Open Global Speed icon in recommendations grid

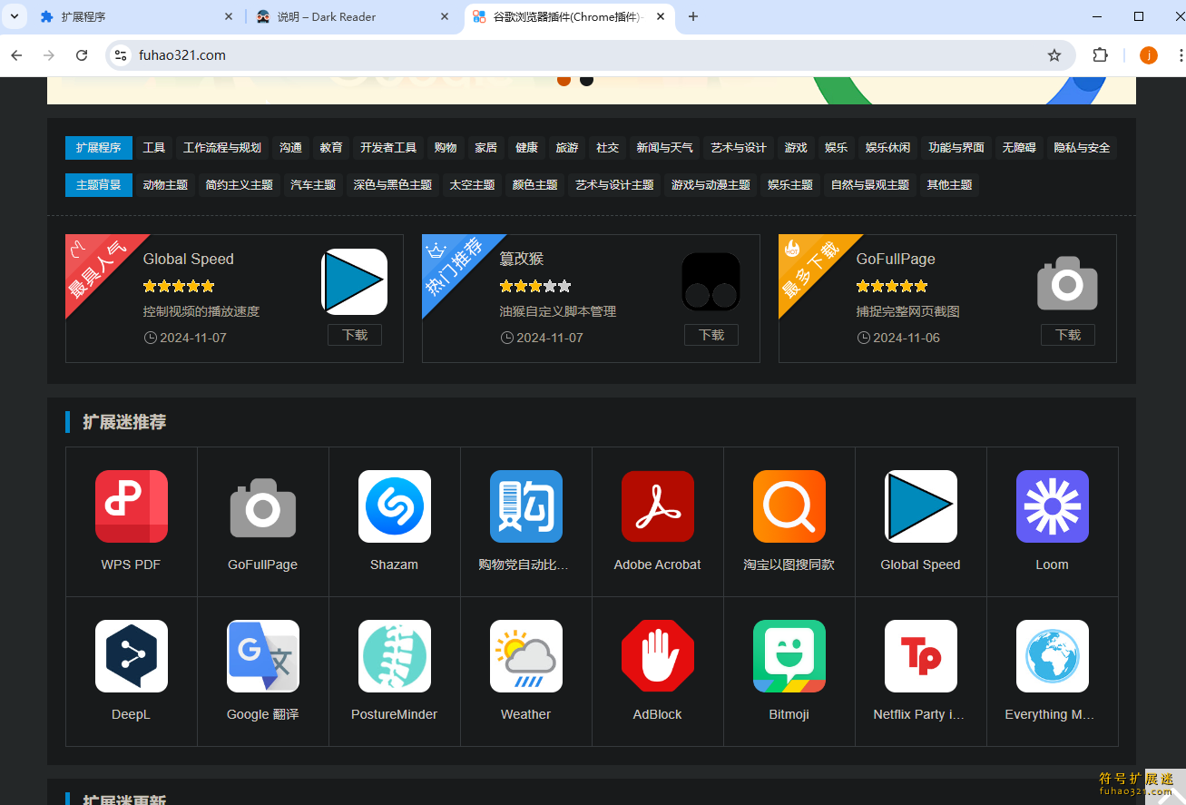click(x=921, y=506)
